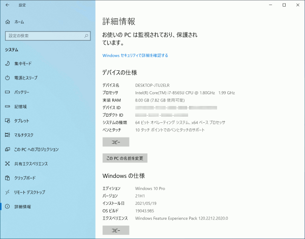Click the Windows セキュリティで詳細を確認する link
The width and height of the screenshot is (305, 239).
click(x=135, y=55)
